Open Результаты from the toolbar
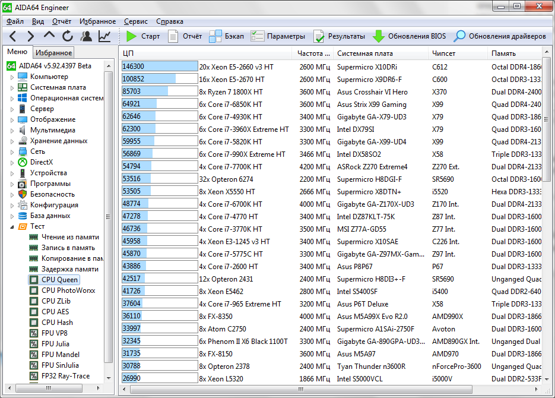The image size is (555, 398). click(x=339, y=36)
